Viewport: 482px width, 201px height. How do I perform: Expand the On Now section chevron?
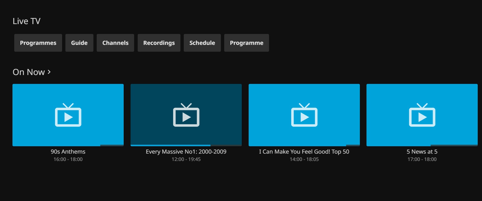point(49,72)
